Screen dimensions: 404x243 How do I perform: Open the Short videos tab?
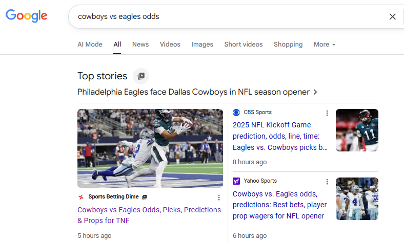click(244, 44)
